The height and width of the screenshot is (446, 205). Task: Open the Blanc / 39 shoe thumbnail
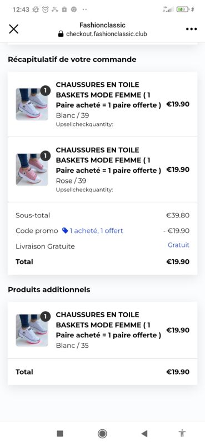(32, 104)
